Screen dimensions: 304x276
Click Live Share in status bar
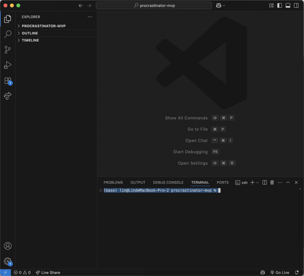pyautogui.click(x=48, y=272)
